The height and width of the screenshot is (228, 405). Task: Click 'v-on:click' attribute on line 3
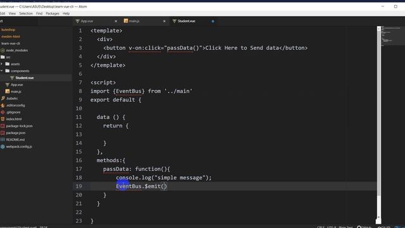coord(145,48)
